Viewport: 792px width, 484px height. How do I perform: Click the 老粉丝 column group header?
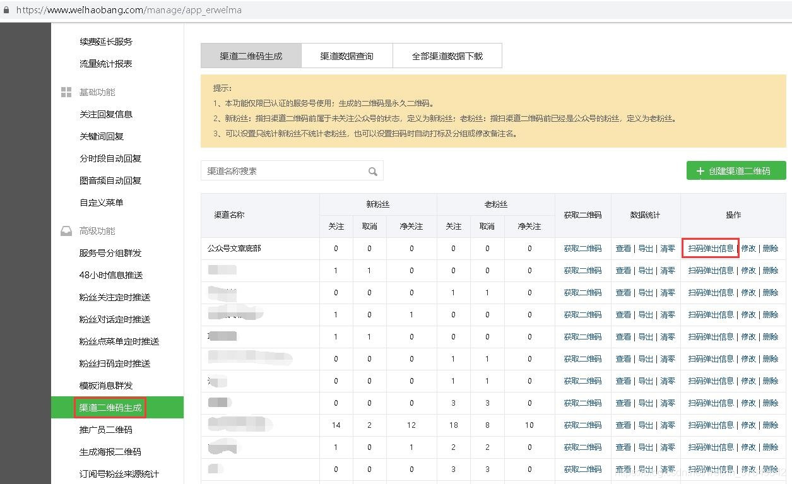(x=495, y=204)
